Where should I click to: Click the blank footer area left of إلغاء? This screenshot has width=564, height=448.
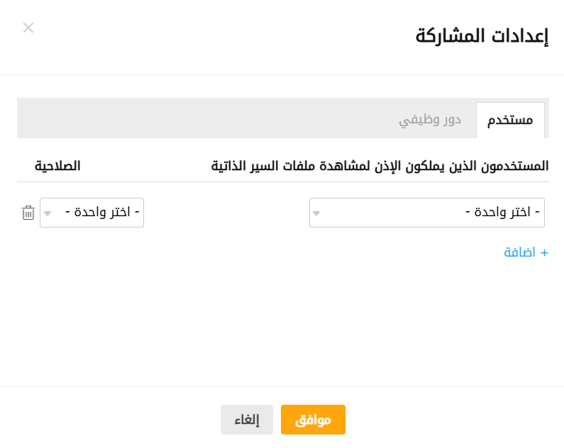pos(106,418)
